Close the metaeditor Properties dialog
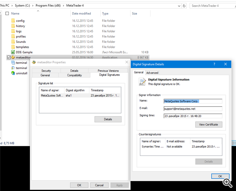 coord(127,62)
